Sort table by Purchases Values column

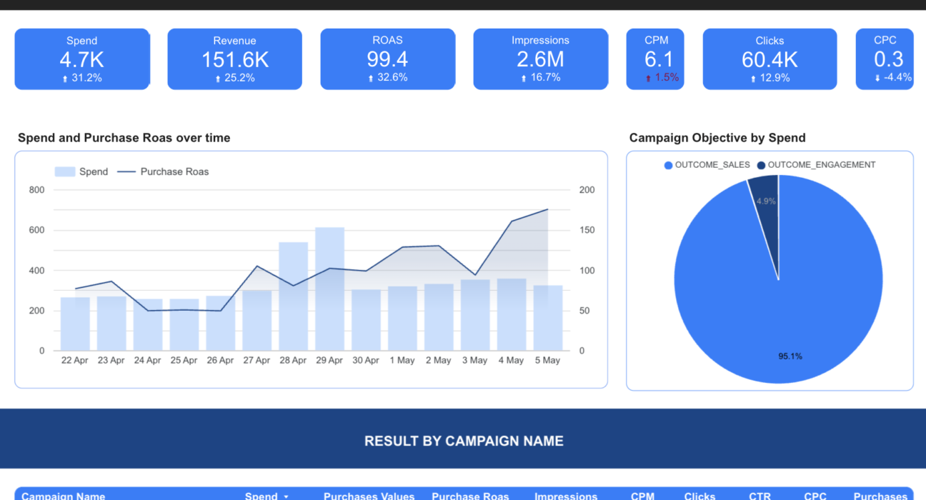point(369,496)
